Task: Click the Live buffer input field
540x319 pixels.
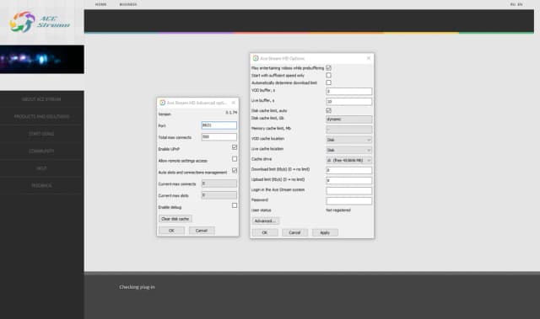Action: click(x=348, y=102)
